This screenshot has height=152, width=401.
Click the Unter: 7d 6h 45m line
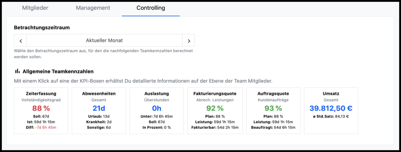(x=157, y=116)
